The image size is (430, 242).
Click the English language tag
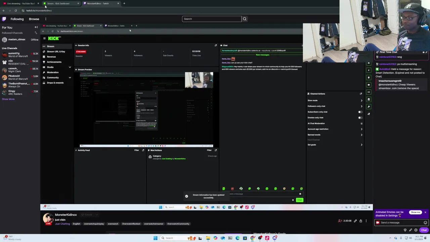76,224
